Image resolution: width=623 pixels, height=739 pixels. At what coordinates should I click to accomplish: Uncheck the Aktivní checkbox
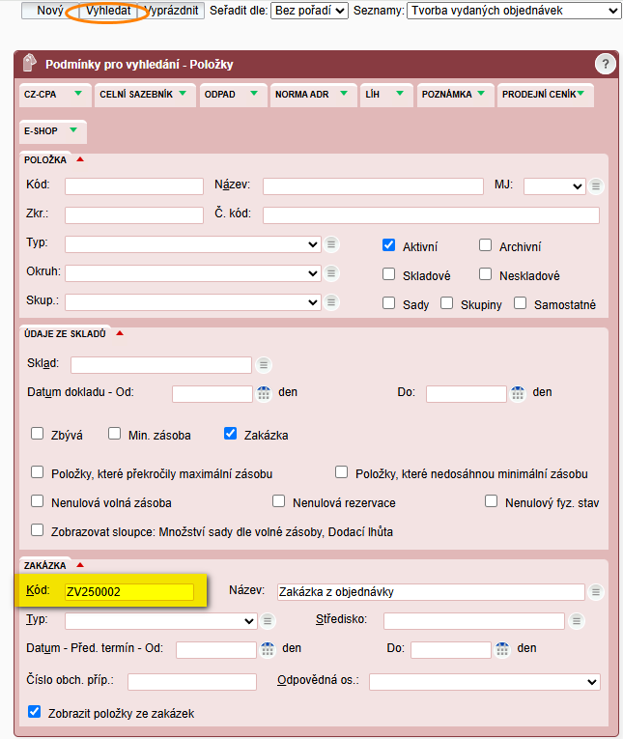coord(389,245)
